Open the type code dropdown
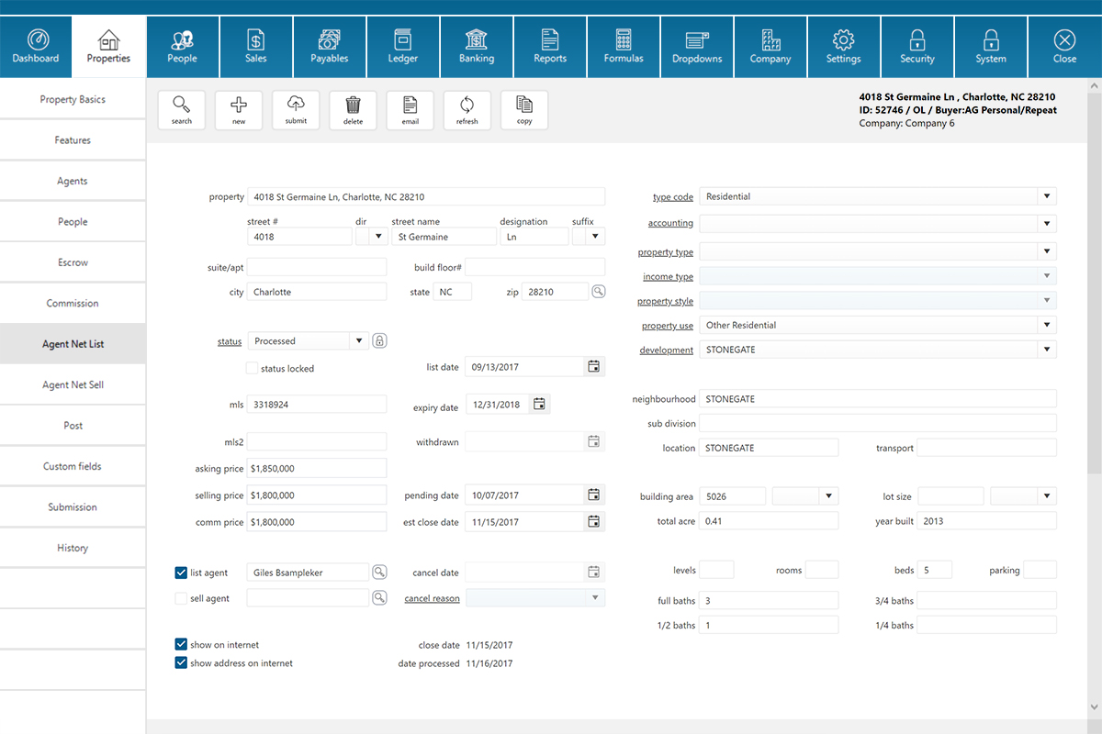Image resolution: width=1102 pixels, height=734 pixels. (x=1046, y=196)
